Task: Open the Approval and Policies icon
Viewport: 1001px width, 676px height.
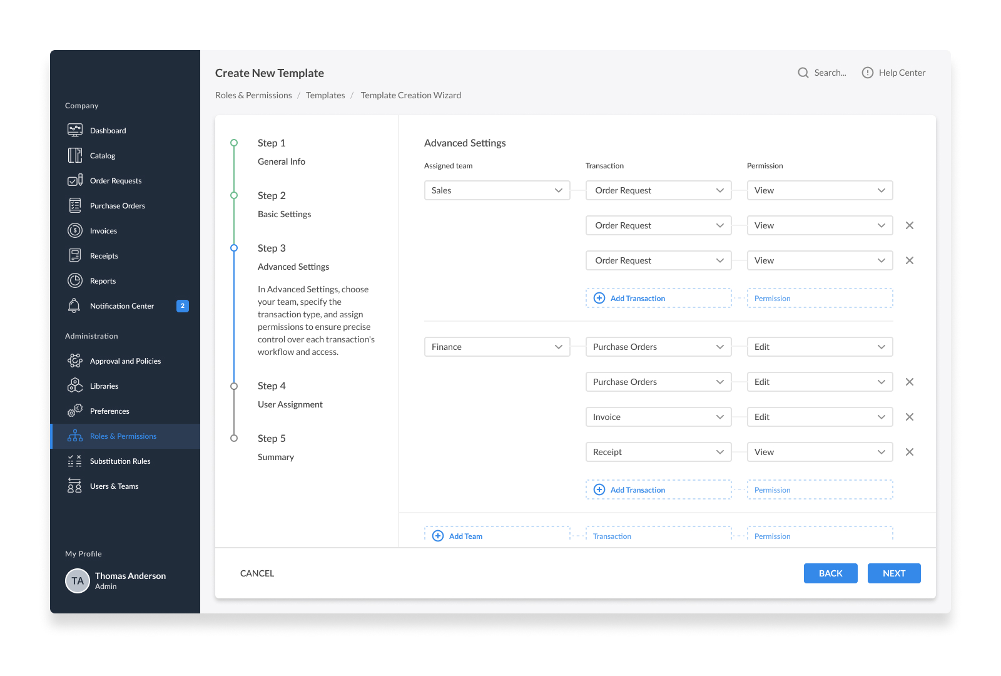Action: [x=75, y=361]
